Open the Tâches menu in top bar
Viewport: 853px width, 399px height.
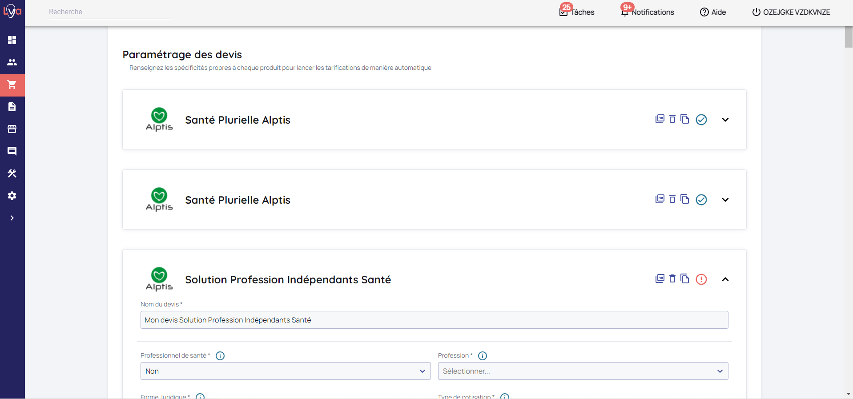coord(577,12)
